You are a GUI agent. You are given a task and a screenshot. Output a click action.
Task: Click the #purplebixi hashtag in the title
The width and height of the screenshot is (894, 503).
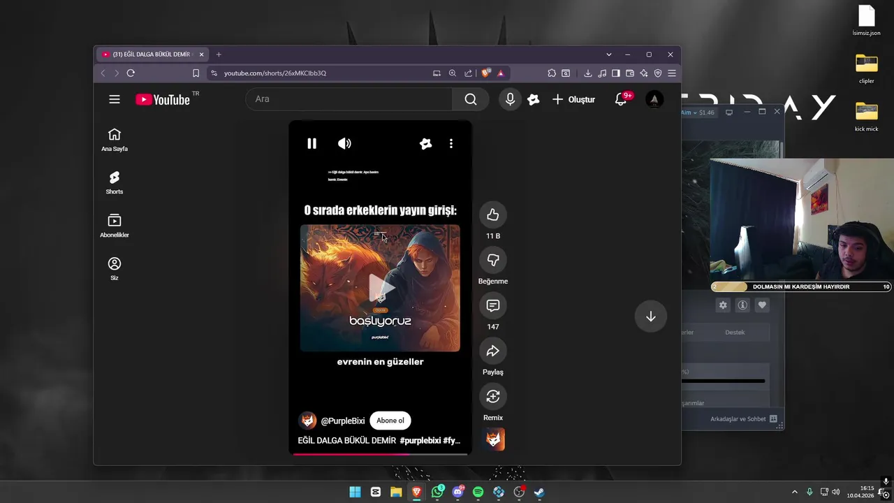coord(420,441)
